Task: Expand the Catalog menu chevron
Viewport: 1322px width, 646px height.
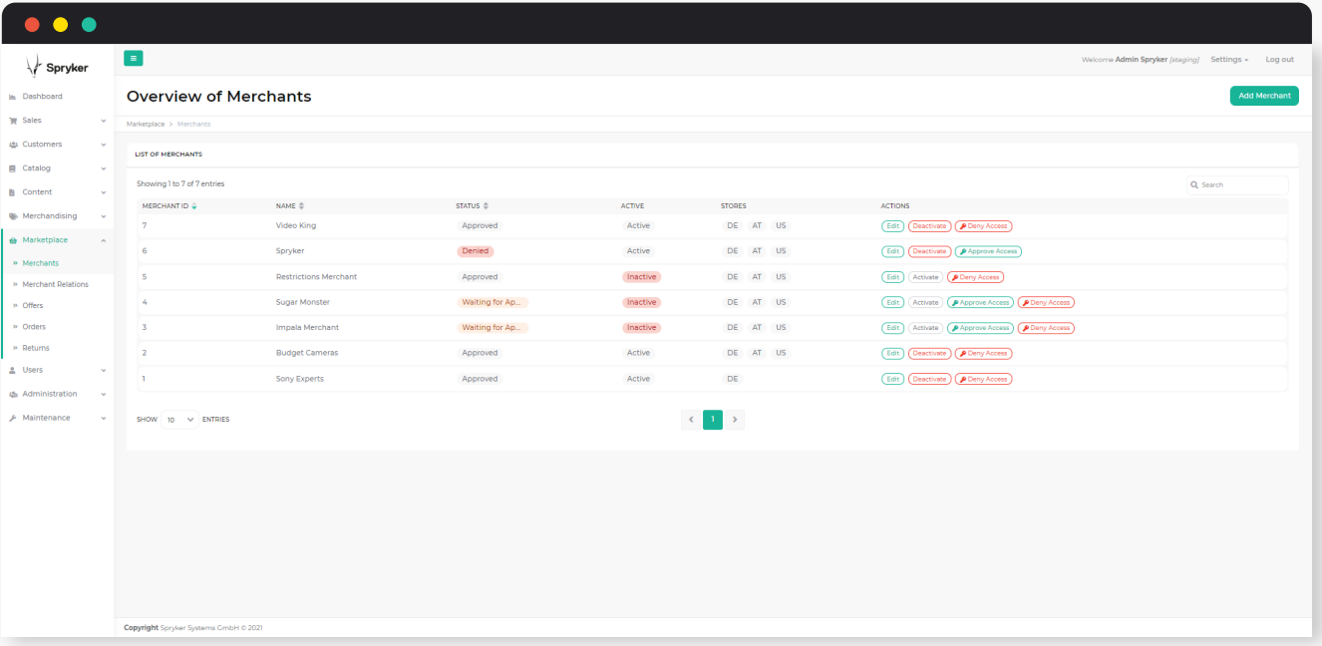Action: click(104, 168)
